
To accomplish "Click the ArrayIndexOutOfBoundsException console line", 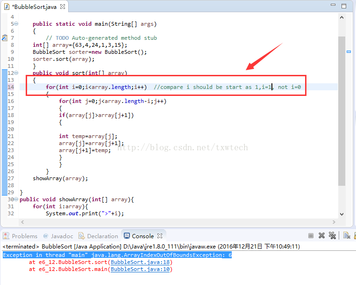I will tap(117, 255).
